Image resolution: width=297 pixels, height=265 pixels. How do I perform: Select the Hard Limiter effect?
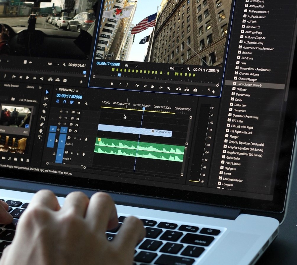tap(233, 163)
